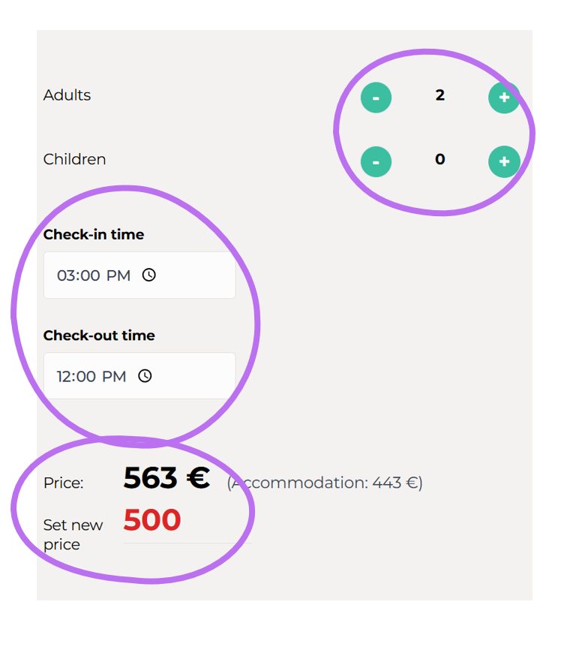Select the hour segment of Check-out time

(64, 376)
